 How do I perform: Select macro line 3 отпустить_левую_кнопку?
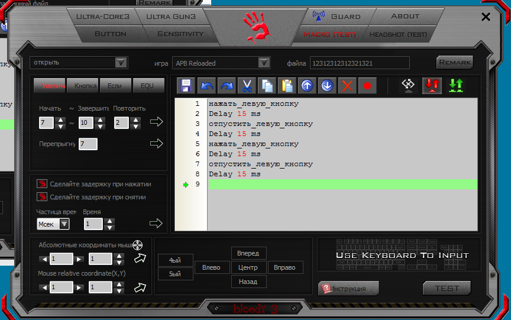[261, 124]
